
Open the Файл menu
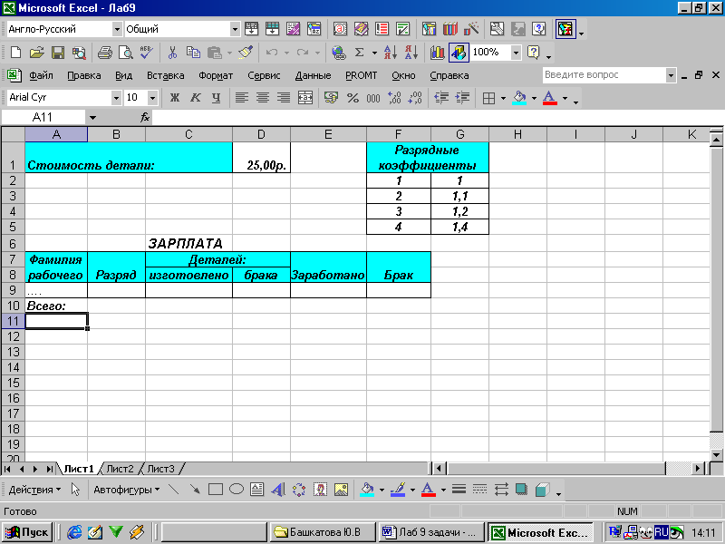(41, 75)
